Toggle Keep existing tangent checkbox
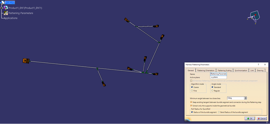The height and width of the screenshot is (124, 270). (x=191, y=102)
